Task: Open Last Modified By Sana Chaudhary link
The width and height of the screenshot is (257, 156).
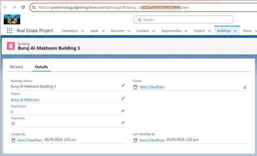Action: click(152, 140)
